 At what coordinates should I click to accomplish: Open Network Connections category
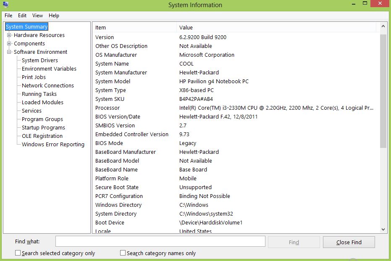pos(47,85)
